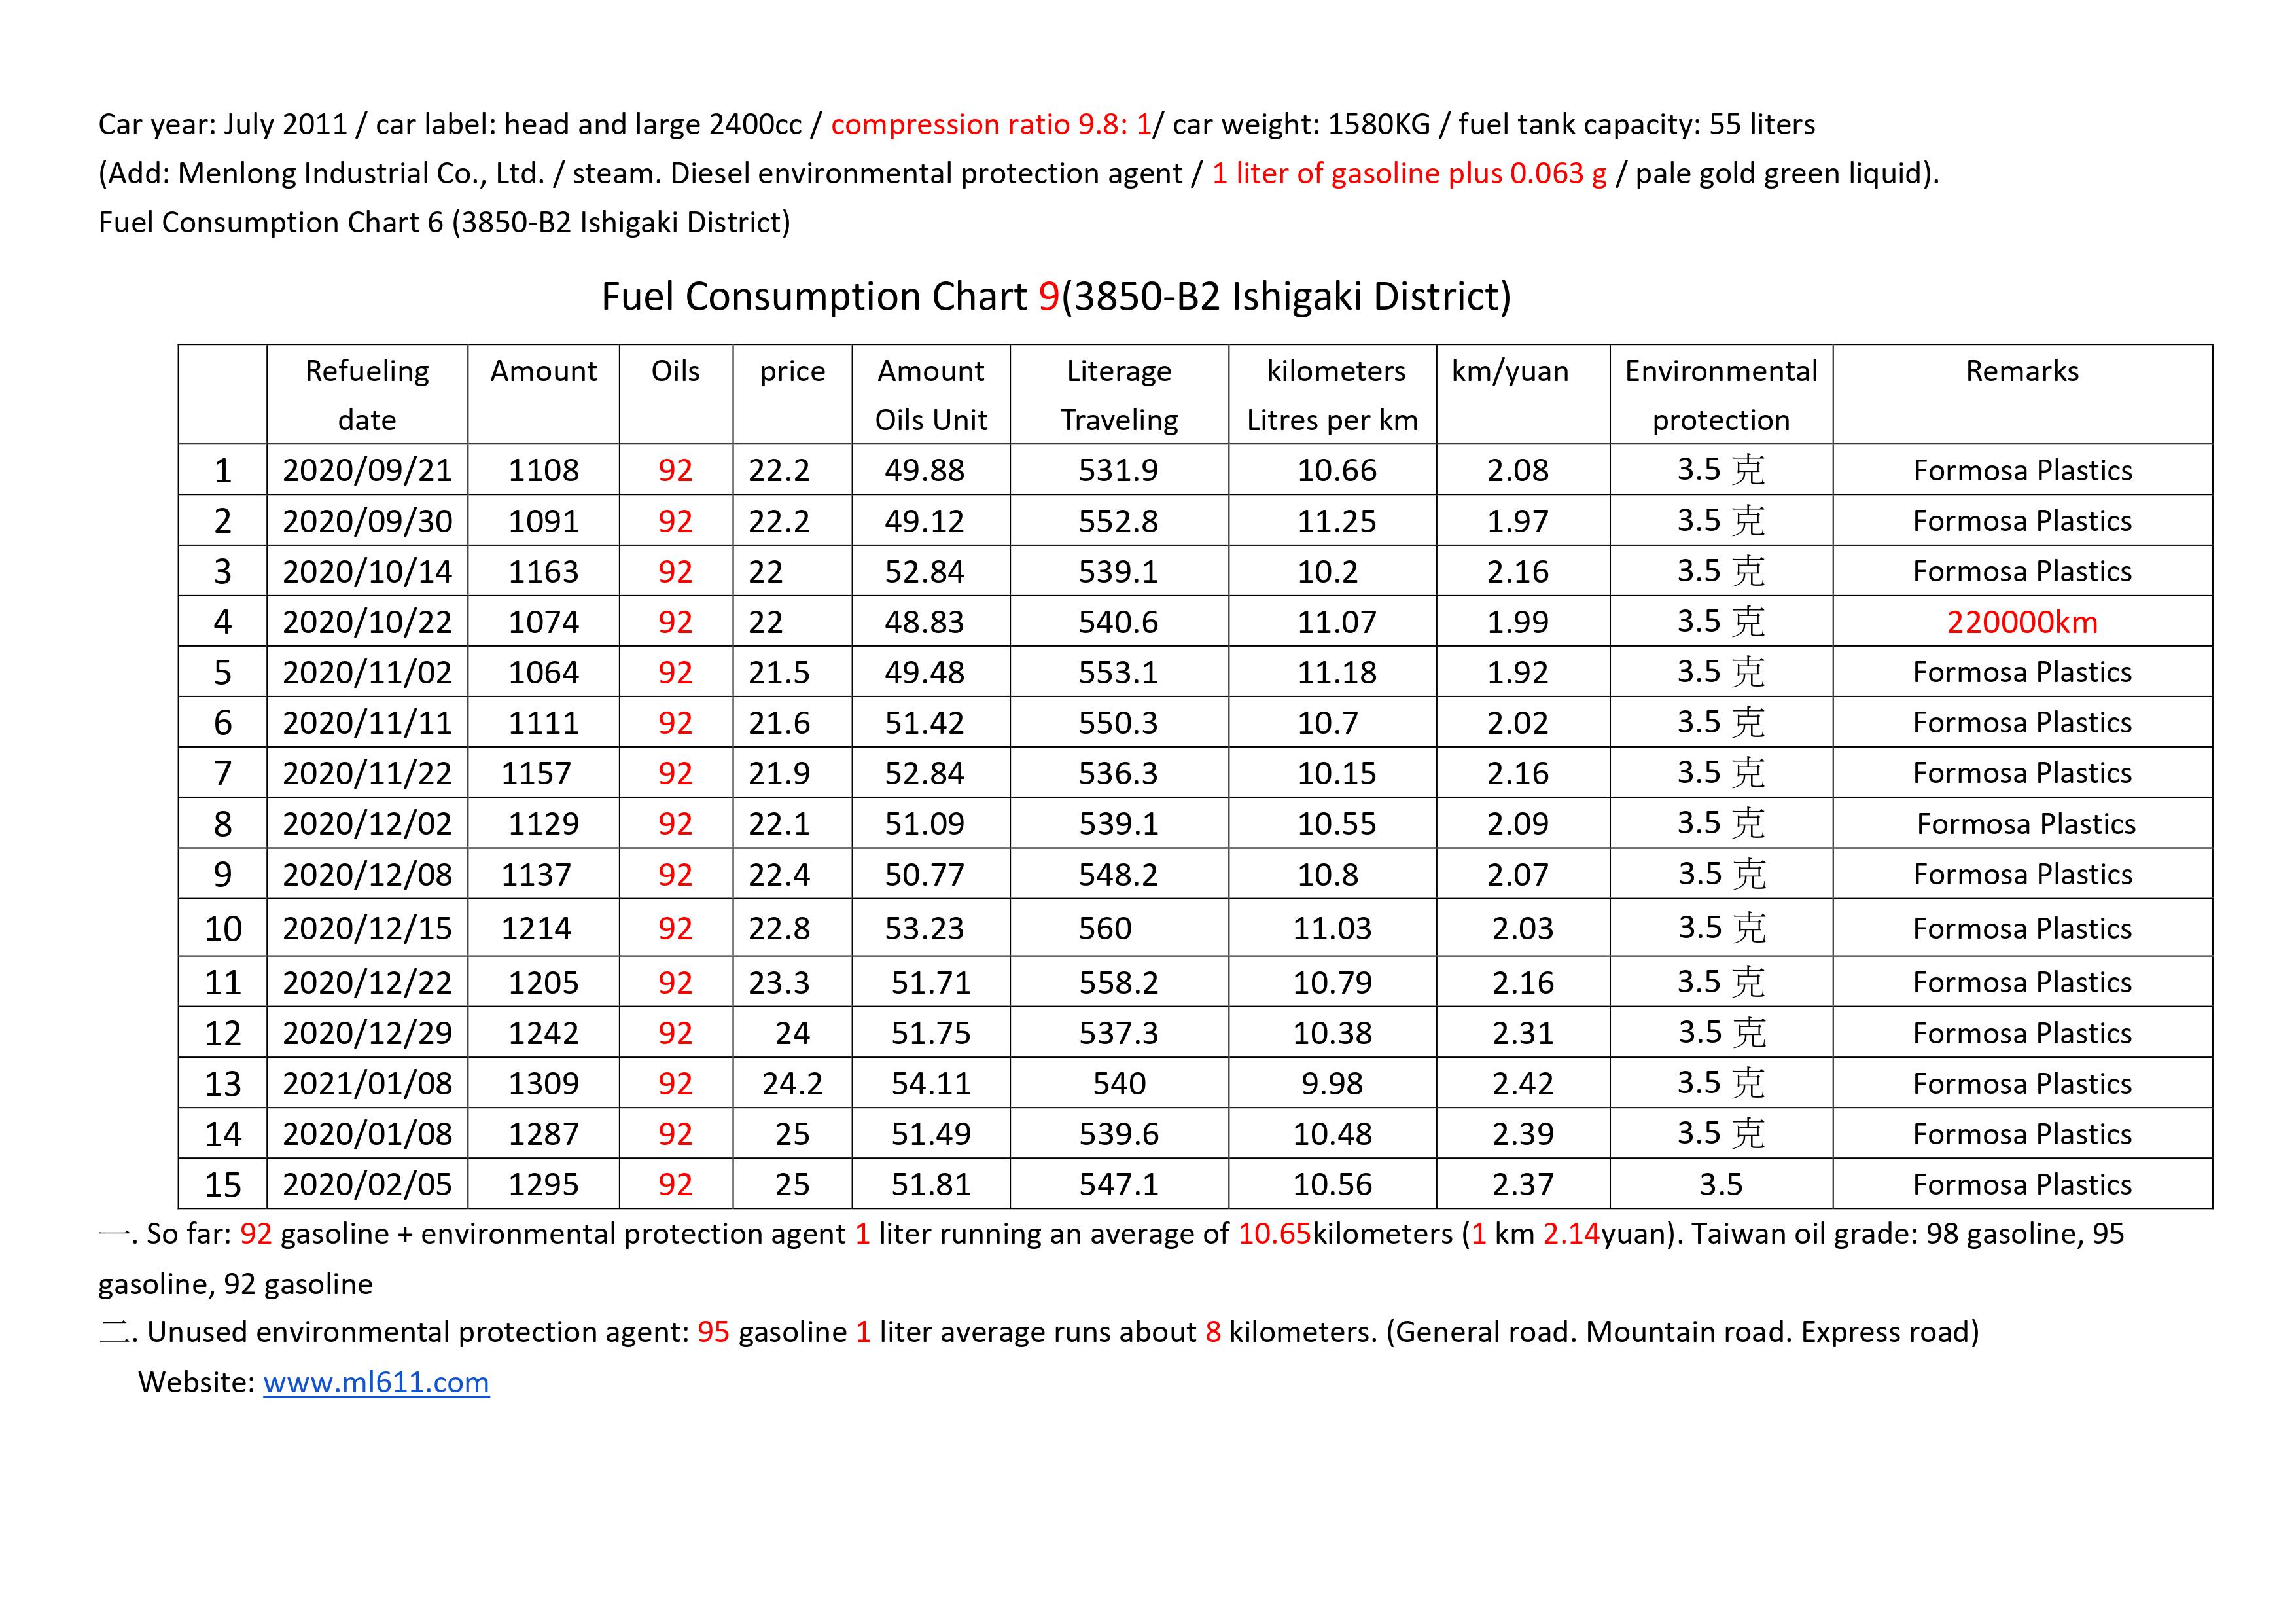The image size is (2296, 1624).
Task: Click the km per litre value 11.03
Action: [x=1332, y=929]
